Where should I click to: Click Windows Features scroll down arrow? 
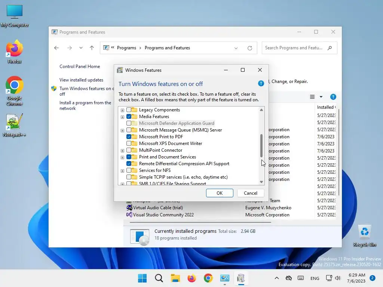pyautogui.click(x=261, y=182)
